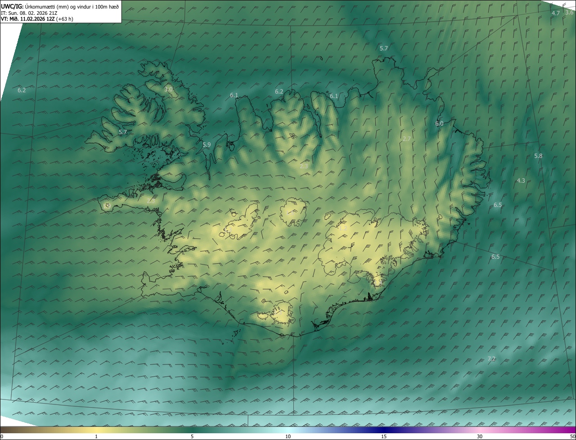Select the 6.0 value label

(x=439, y=123)
